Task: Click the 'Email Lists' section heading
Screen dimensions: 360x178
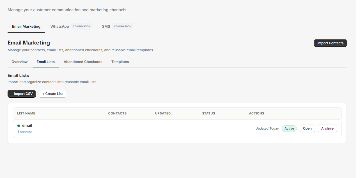Action: tap(18, 76)
